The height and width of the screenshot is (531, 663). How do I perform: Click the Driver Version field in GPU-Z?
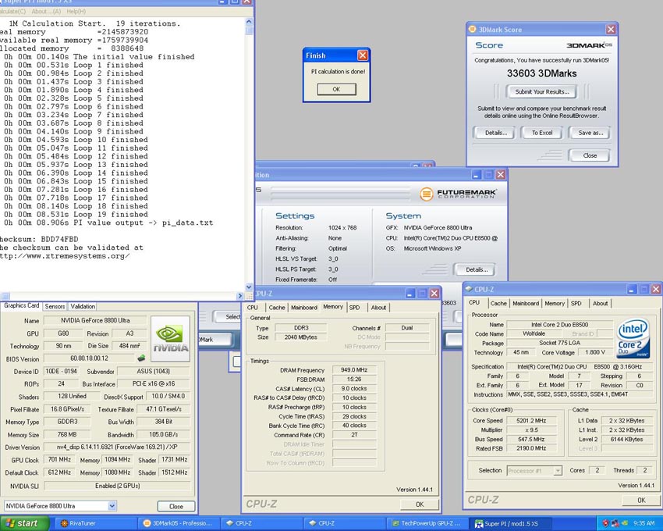point(117,447)
